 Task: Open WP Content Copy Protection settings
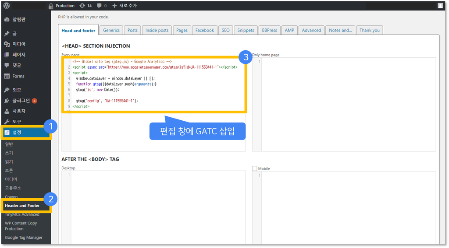coord(21,226)
